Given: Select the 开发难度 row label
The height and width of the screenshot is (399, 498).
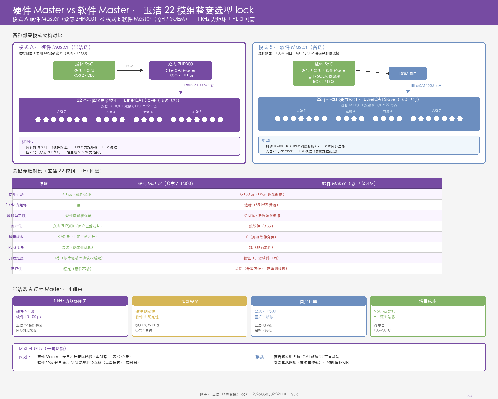Looking at the screenshot, I should click(16, 258).
